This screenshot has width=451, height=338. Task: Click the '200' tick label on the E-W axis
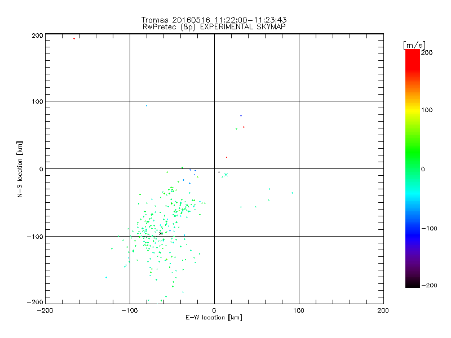pyautogui.click(x=383, y=310)
